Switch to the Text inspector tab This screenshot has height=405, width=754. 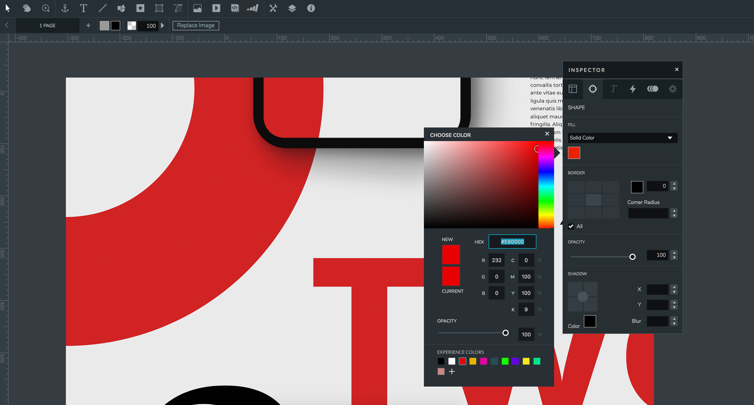614,89
